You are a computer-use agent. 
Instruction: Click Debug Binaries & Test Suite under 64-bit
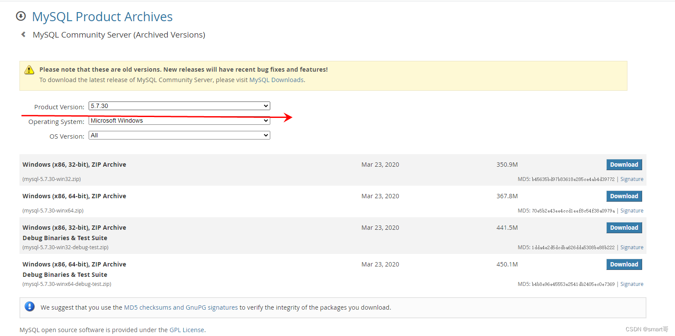(x=65, y=275)
